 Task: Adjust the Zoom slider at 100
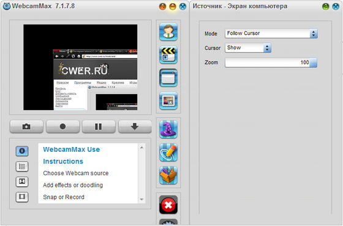[271, 62]
